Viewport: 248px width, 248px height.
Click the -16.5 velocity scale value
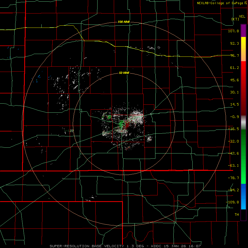pyautogui.click(x=233, y=129)
